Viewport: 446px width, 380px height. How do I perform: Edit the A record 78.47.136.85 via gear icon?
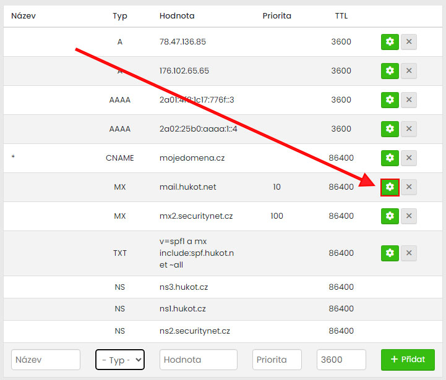tap(389, 42)
